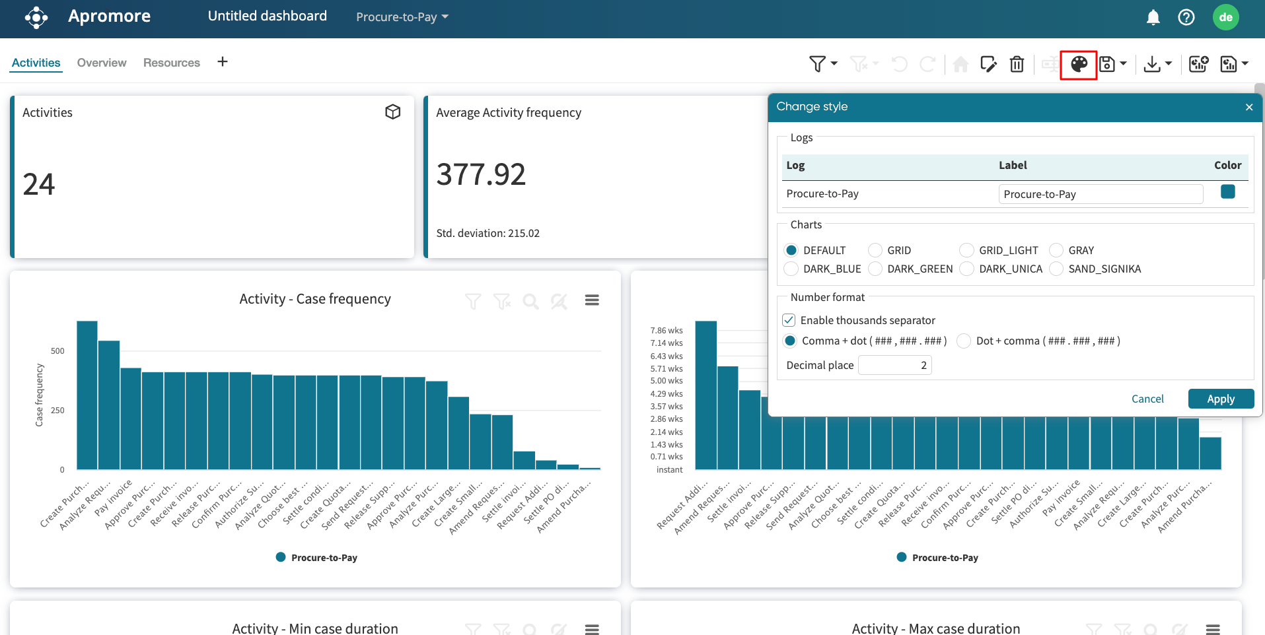Uncheck Enable thousands separator
Image resolution: width=1265 pixels, height=635 pixels.
789,320
